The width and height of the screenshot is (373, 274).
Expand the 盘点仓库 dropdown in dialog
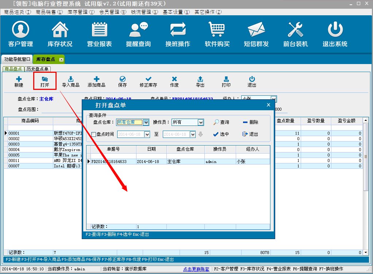(146, 123)
